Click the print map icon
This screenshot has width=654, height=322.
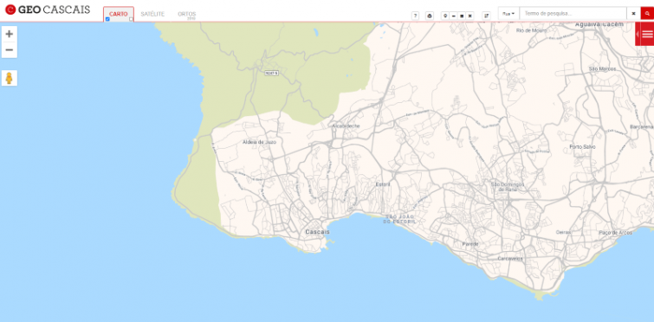(x=430, y=16)
